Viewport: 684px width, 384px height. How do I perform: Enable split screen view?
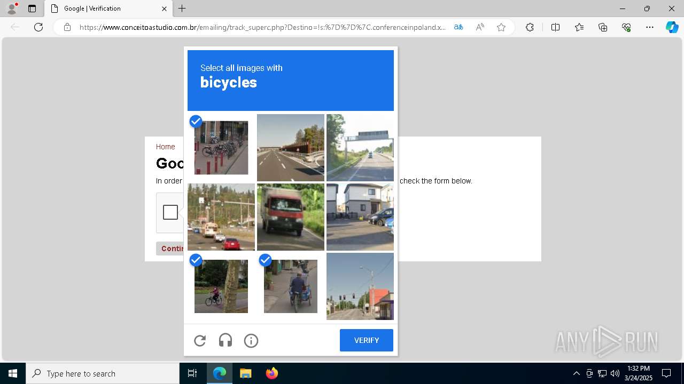[x=555, y=27]
